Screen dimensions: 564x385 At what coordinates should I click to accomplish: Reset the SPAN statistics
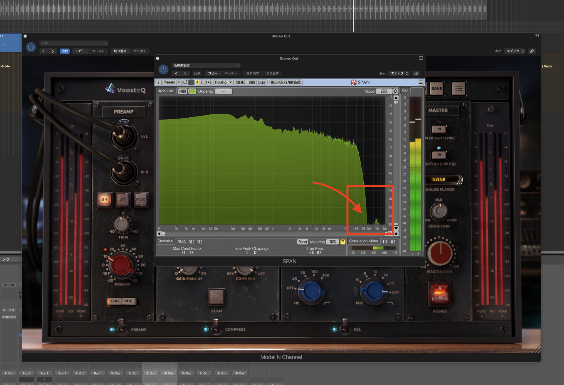click(303, 242)
